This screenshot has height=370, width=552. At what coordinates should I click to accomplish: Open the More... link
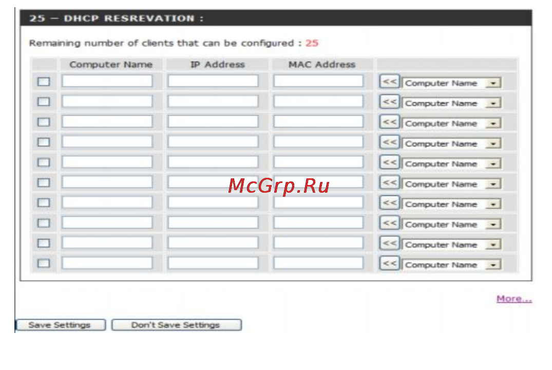pyautogui.click(x=515, y=299)
